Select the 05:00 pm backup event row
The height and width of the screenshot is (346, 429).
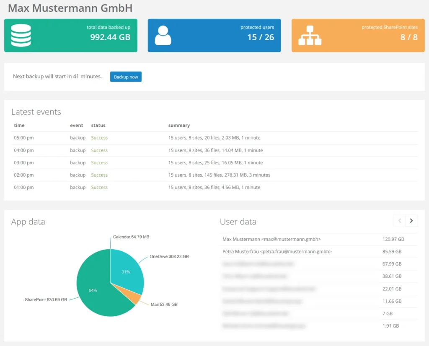click(x=214, y=138)
